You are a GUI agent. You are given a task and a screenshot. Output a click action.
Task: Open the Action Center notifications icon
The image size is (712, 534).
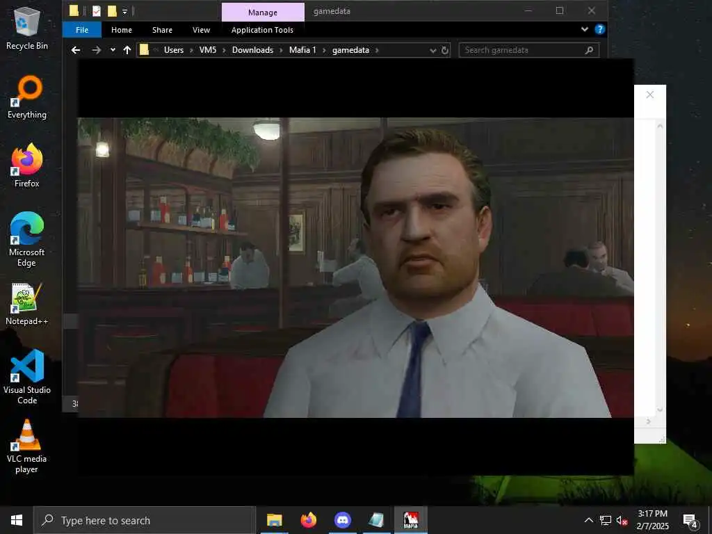pyautogui.click(x=690, y=520)
